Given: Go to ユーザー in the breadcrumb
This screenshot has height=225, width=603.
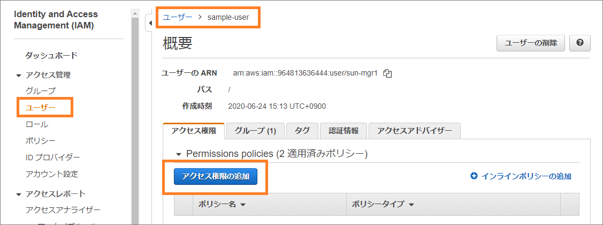Looking at the screenshot, I should click(x=178, y=17).
